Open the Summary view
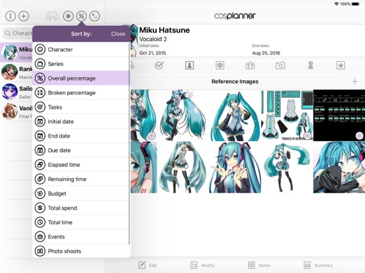The image size is (365, 273). 318,265
